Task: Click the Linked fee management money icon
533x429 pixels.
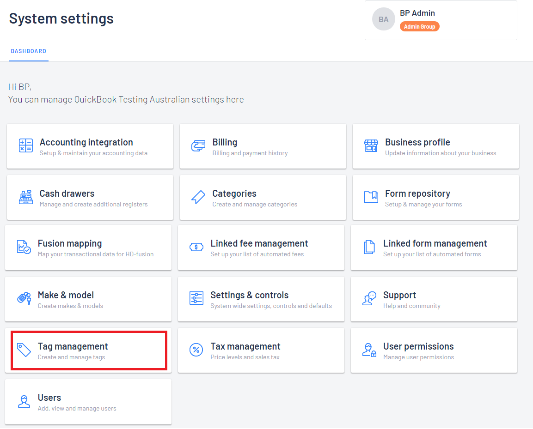Action: tap(196, 247)
